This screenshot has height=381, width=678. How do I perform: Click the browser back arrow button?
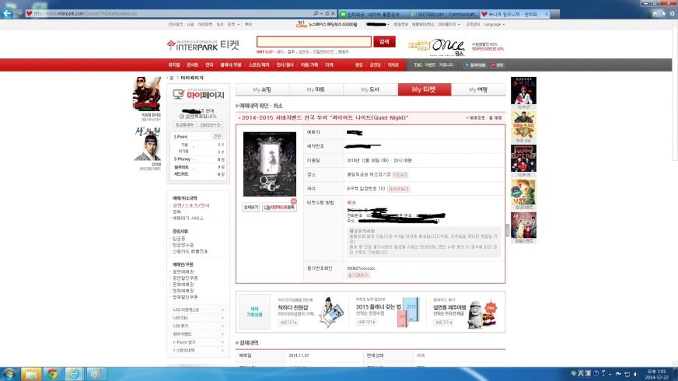pos(9,13)
